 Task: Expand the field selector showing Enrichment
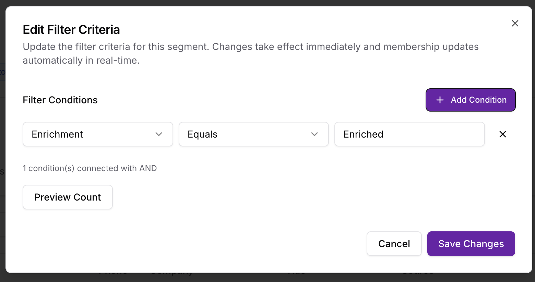click(x=98, y=134)
